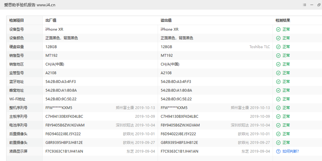Click factory mainboard serial C7H94130BXFK04LBC

[64, 116]
